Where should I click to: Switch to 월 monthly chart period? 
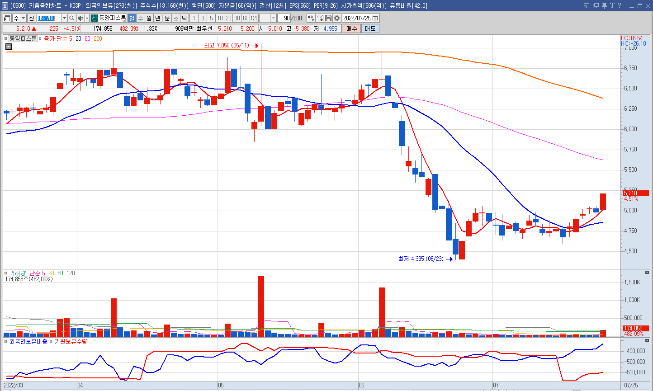[149, 18]
